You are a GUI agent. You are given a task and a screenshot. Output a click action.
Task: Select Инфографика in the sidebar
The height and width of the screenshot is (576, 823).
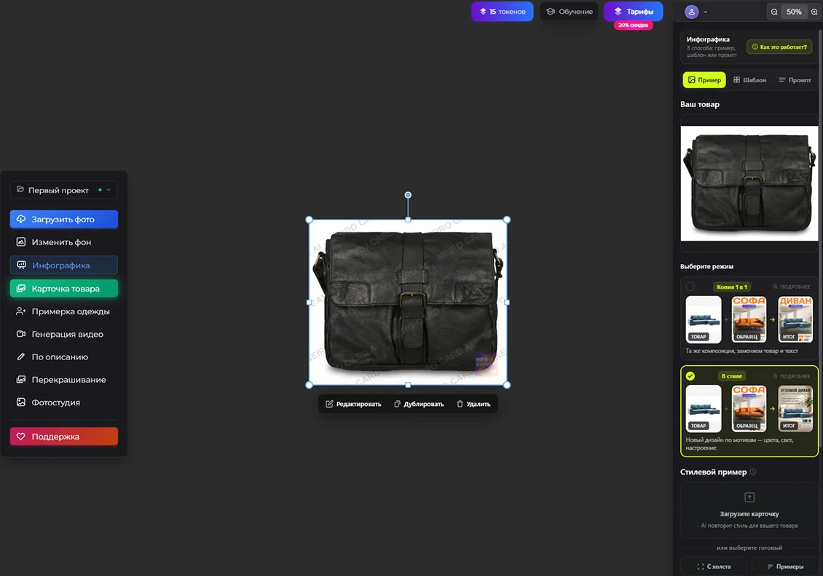(x=63, y=265)
